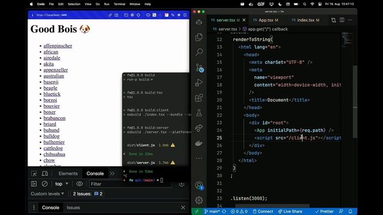Open the Code menu in menu bar
The image size is (383, 215).
[41, 4]
